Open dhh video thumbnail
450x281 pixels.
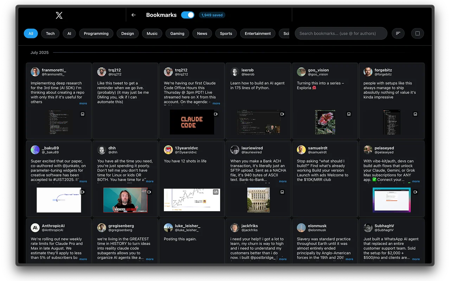click(x=126, y=200)
